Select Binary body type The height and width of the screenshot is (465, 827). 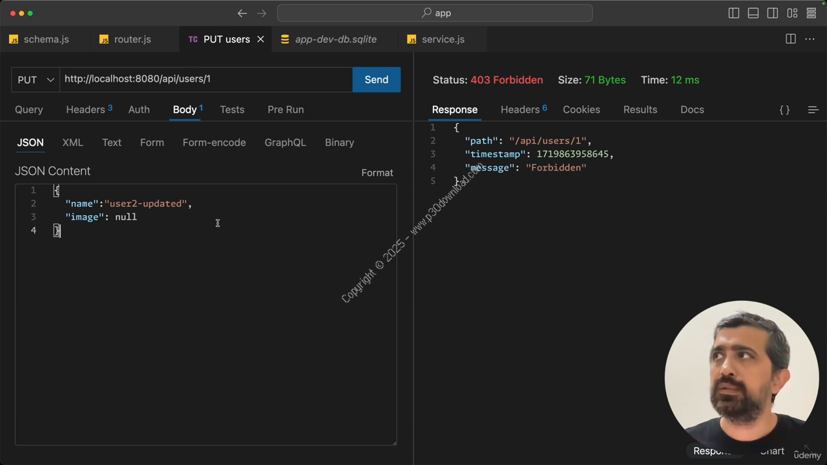[339, 143]
